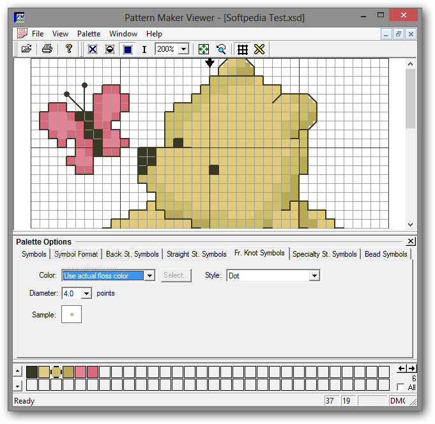The height and width of the screenshot is (424, 435).
Task: Enable the All checkbox
Action: coord(401,387)
